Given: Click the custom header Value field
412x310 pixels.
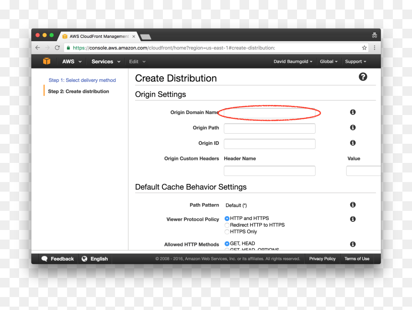Looking at the screenshot, I should point(364,171).
